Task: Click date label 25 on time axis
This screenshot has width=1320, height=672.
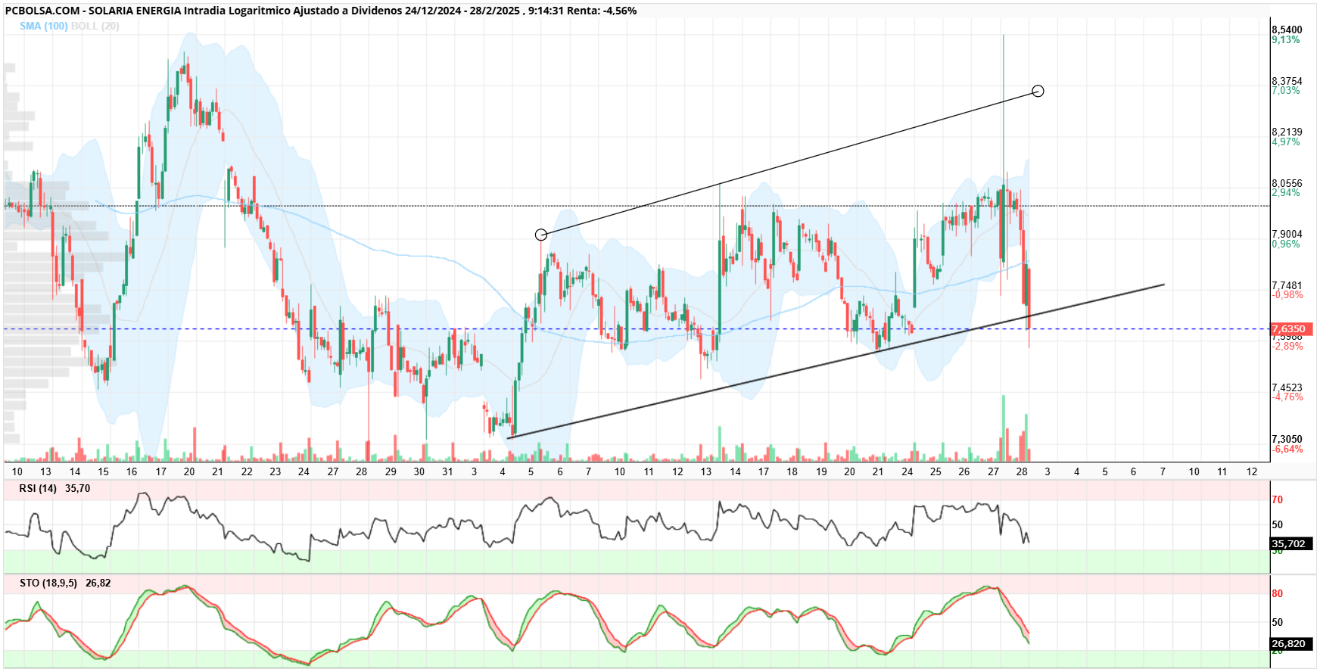Action: point(936,471)
